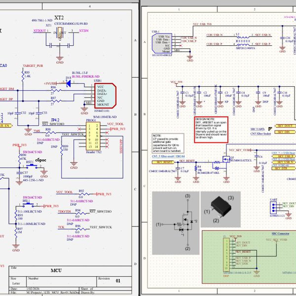Click the MCU title in title block

pos(56,270)
